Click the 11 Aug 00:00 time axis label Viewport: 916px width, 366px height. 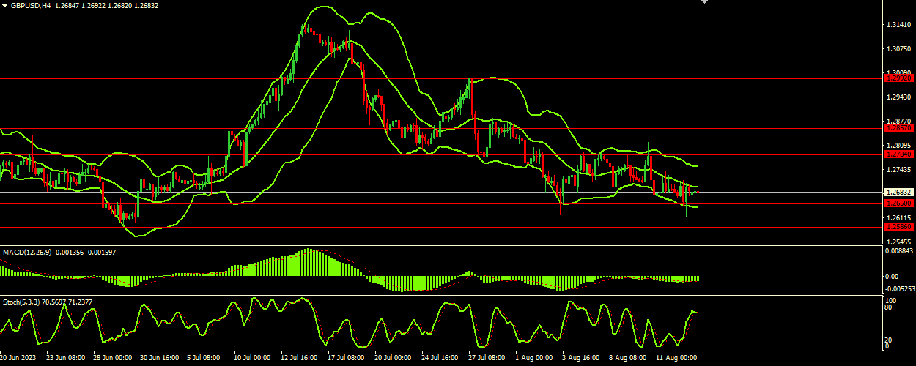pos(675,359)
